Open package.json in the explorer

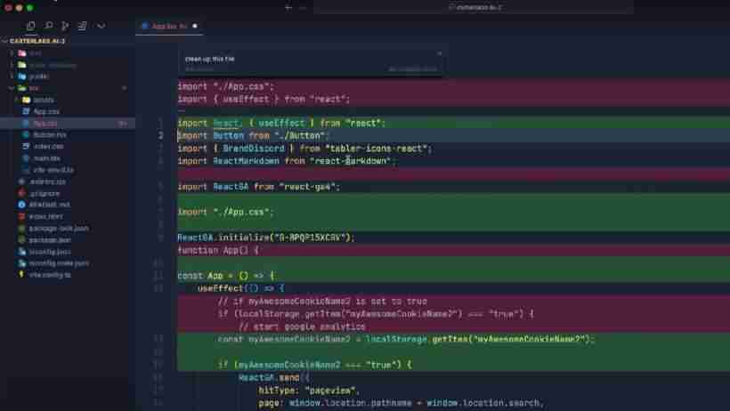click(x=50, y=239)
